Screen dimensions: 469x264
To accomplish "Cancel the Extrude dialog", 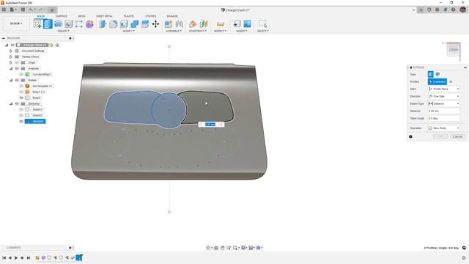I will coord(457,136).
